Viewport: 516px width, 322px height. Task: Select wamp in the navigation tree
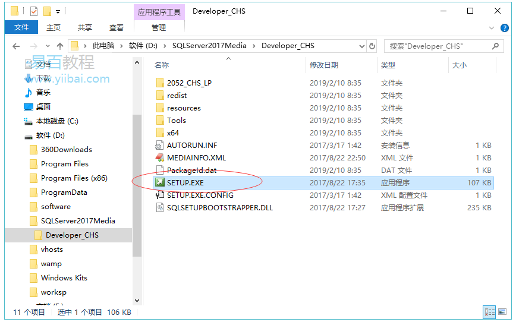pyautogui.click(x=51, y=264)
